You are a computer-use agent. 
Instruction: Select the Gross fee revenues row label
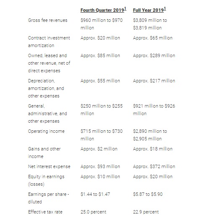48,20
